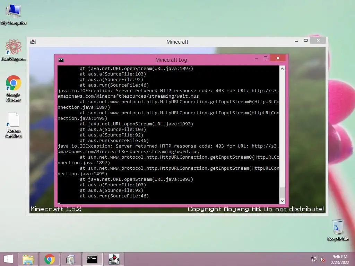Image resolution: width=355 pixels, height=266 pixels.
Task: Click the Minecraft window title bar icon
Action: point(33,42)
